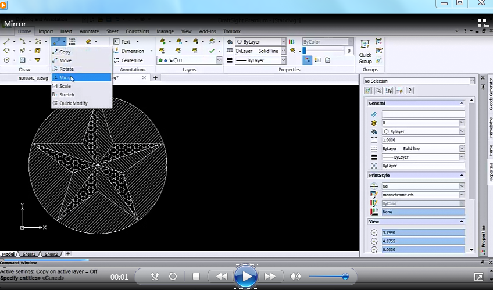Collapse the General properties section
Image resolution: width=493 pixels, height=290 pixels.
[462, 103]
